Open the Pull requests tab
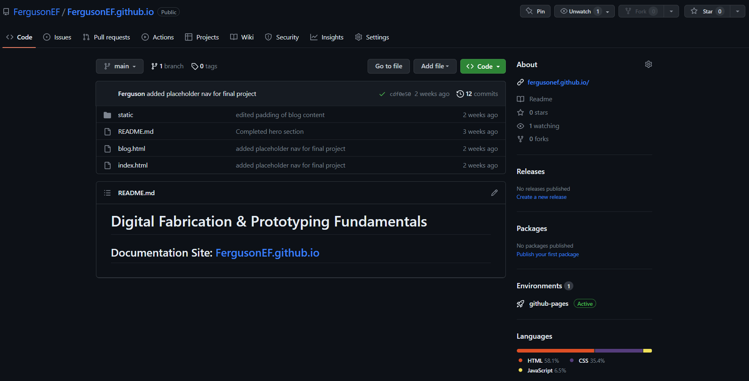749x381 pixels. pyautogui.click(x=106, y=37)
